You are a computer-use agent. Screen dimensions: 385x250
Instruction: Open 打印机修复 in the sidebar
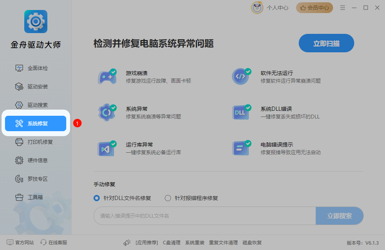35,142
